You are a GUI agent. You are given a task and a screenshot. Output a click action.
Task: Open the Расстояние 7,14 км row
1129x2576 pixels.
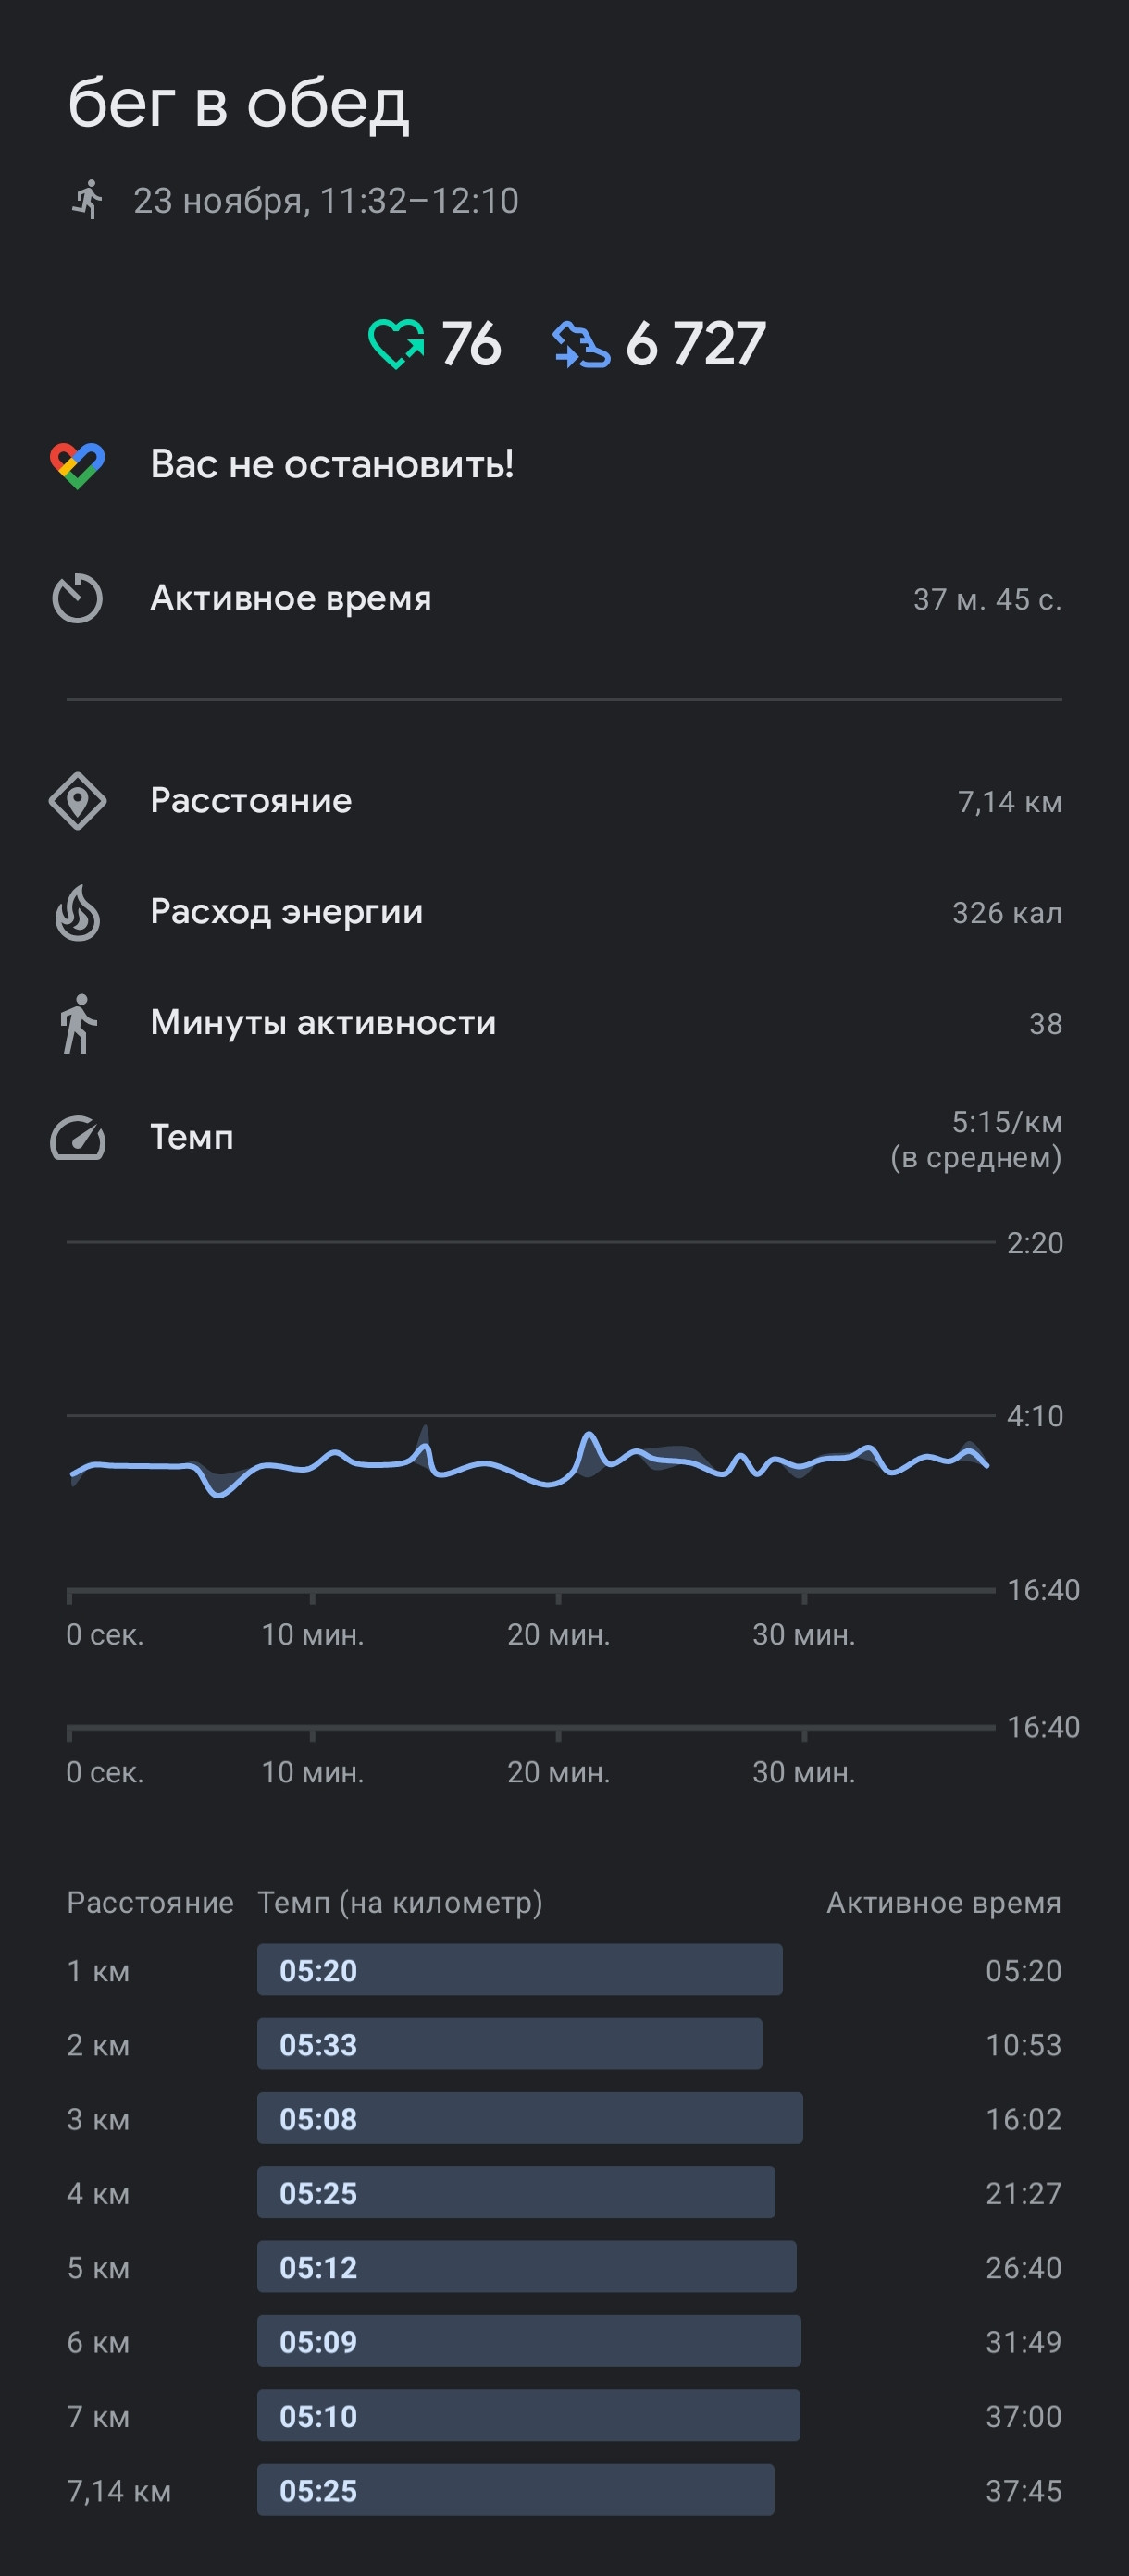[x=564, y=801]
